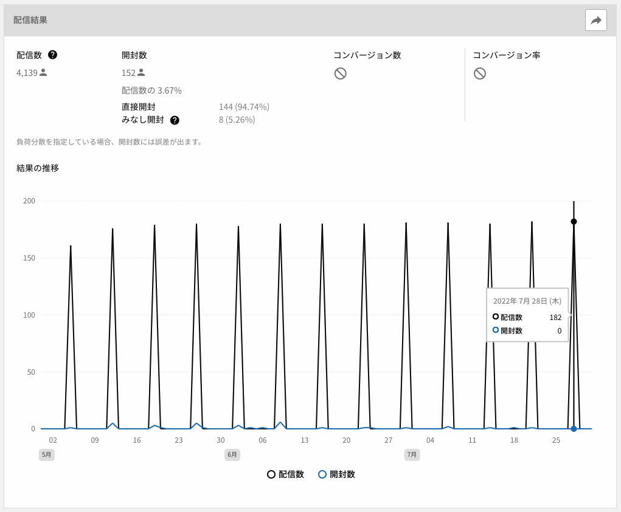Click the black data point at chart peak
This screenshot has height=512, width=621.
(x=574, y=222)
